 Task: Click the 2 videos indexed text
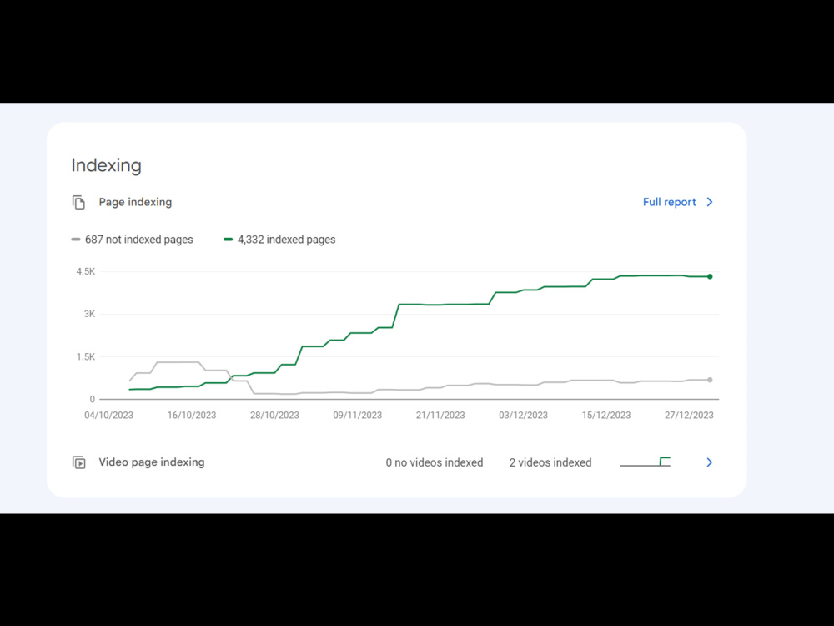point(550,462)
